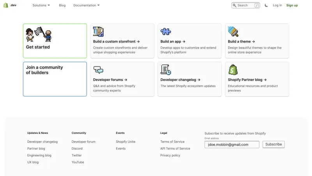Image resolution: width=312 pixels, height=176 pixels.
Task: Click the 'Updates & News' footer heading
Action: [x=37, y=133]
